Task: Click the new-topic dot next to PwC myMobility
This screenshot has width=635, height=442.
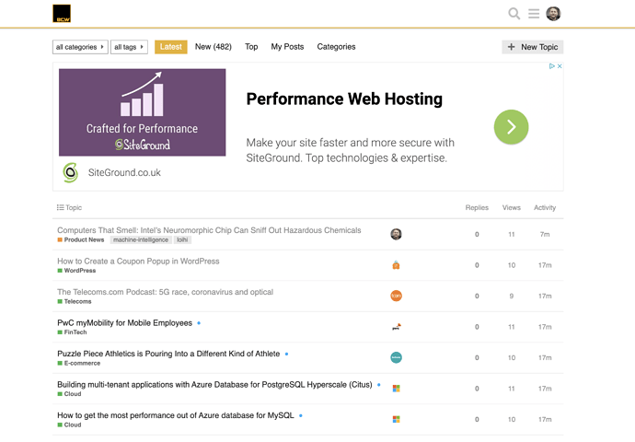Action: pos(199,323)
